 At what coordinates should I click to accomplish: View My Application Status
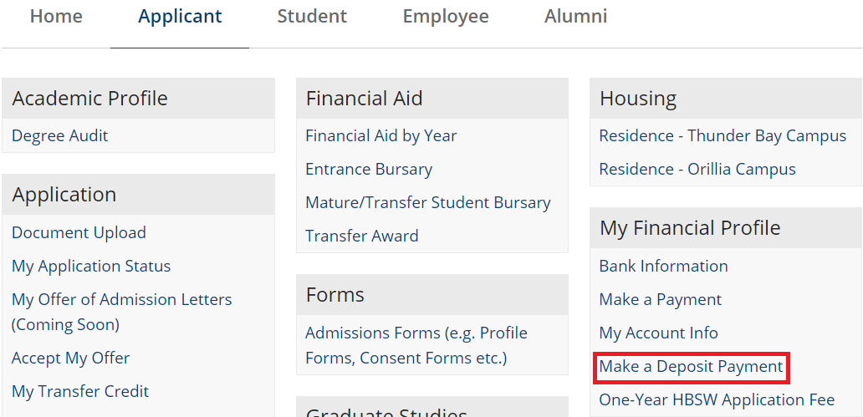(91, 266)
